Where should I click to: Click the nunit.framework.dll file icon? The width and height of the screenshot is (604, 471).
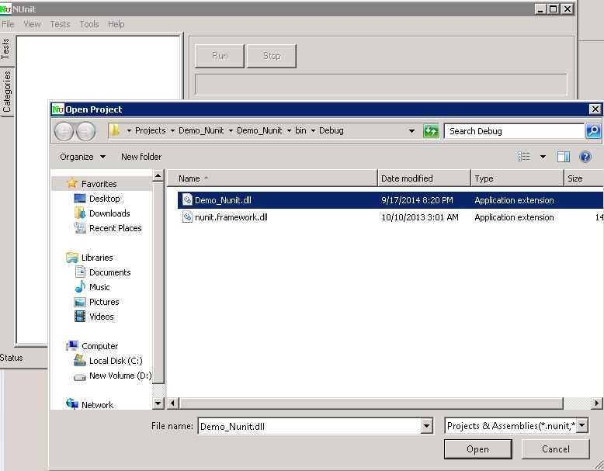pyautogui.click(x=187, y=217)
